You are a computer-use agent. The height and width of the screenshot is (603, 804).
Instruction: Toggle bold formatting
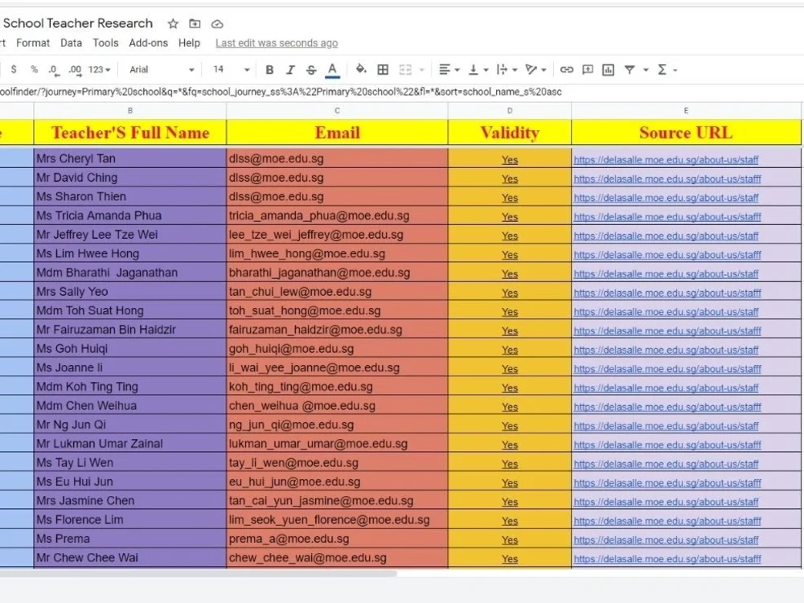269,70
